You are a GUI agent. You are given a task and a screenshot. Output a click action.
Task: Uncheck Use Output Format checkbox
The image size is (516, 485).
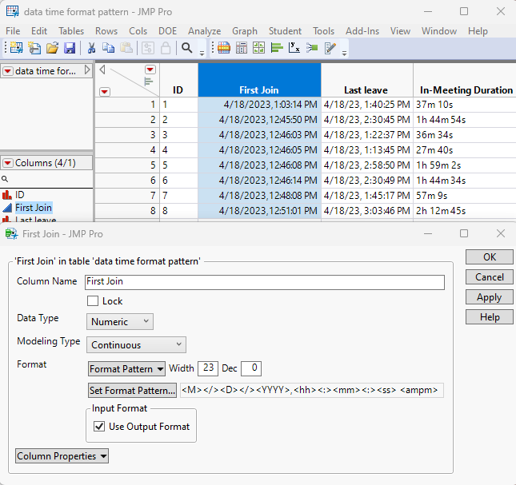point(99,427)
